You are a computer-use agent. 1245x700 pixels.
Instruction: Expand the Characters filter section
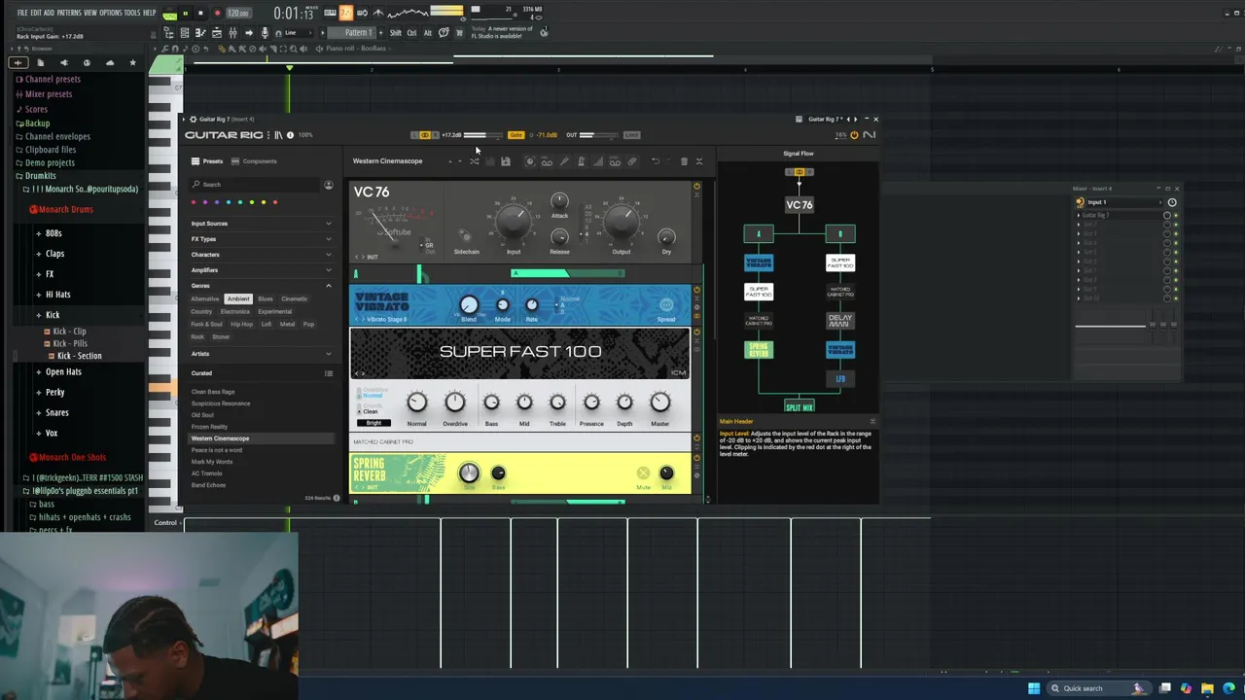click(x=260, y=255)
